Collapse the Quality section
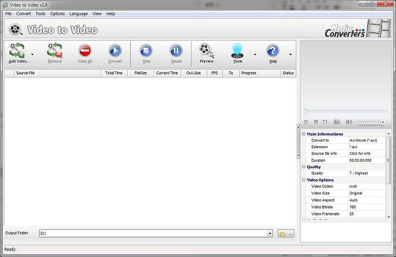Image resolution: width=396 pixels, height=257 pixels. (304, 167)
